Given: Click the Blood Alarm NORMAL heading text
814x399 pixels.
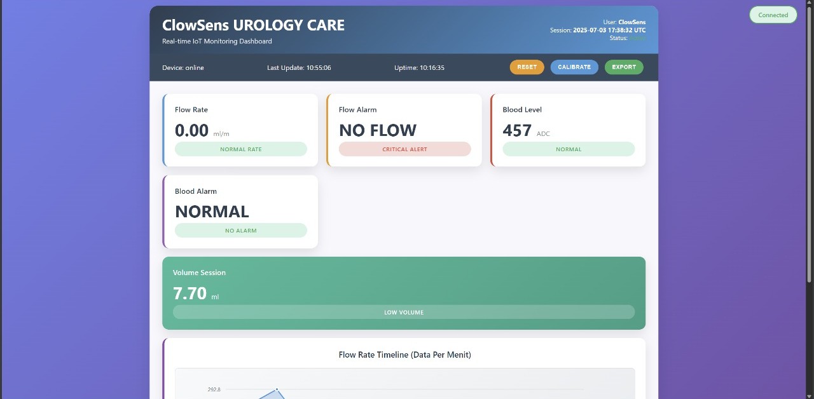Looking at the screenshot, I should [x=212, y=212].
